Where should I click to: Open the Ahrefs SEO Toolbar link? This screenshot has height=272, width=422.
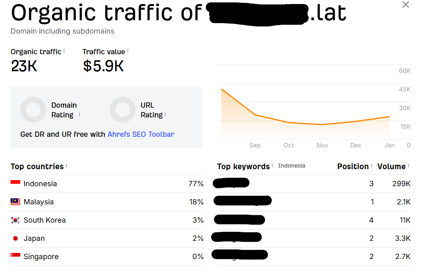tap(141, 134)
